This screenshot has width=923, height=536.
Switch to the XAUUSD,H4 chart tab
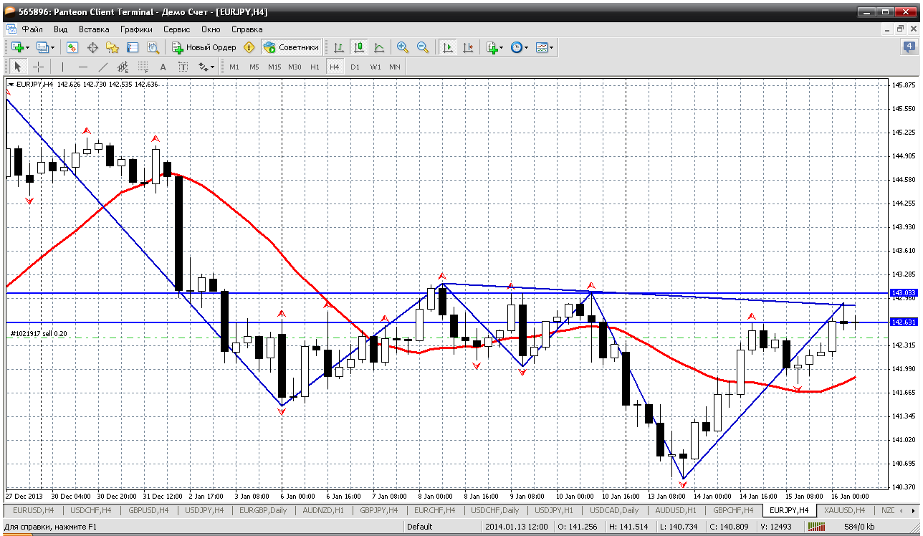pos(845,510)
